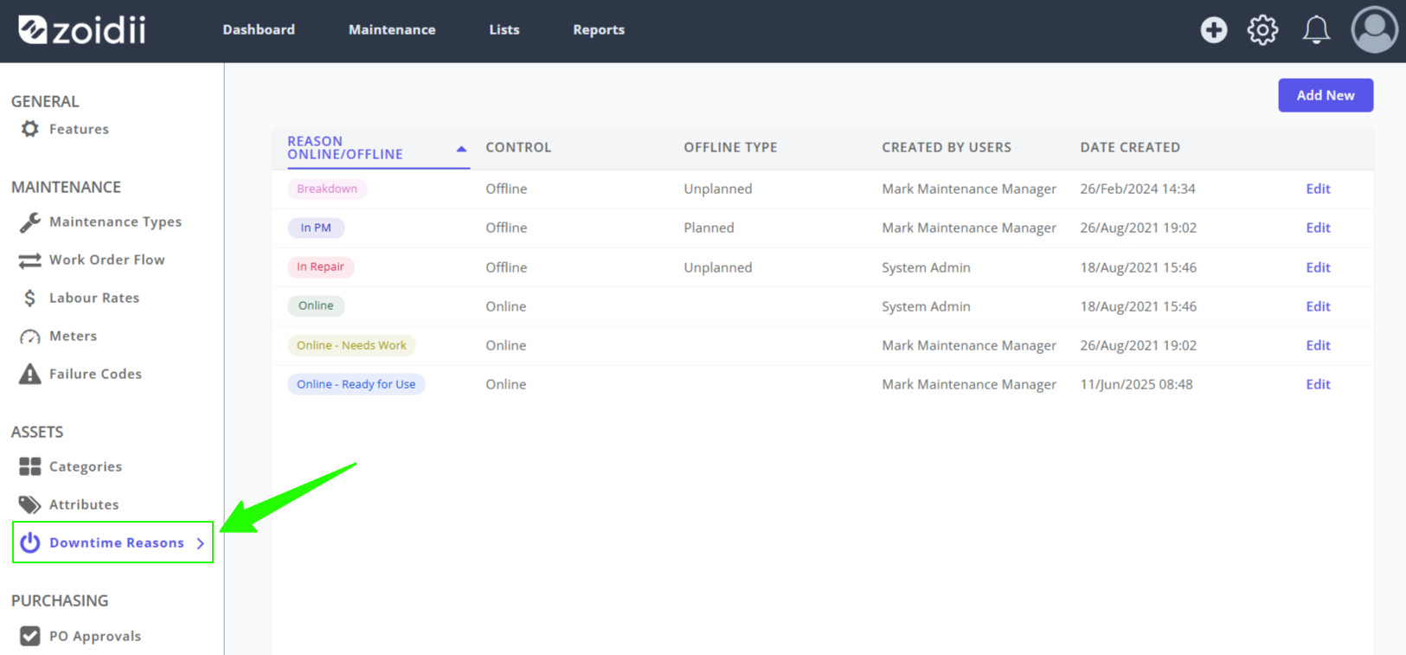This screenshot has width=1406, height=655.
Task: Toggle sort arrow on Reason column
Action: click(x=461, y=149)
